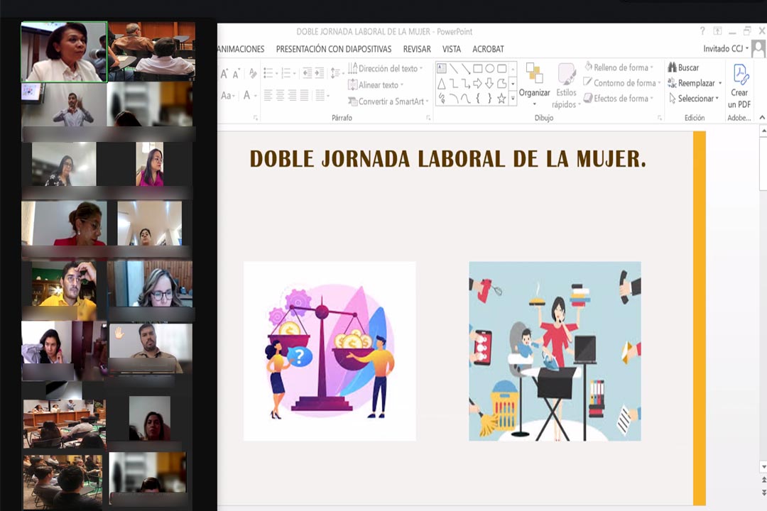Clear all text formatting

pos(252,74)
